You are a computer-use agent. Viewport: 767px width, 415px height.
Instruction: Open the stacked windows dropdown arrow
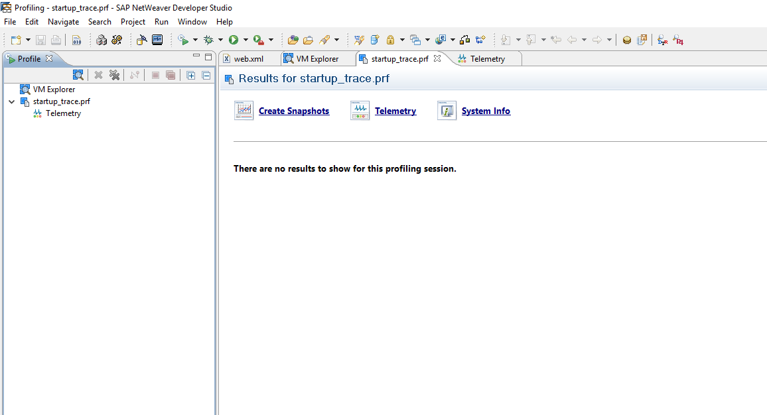click(x=427, y=40)
